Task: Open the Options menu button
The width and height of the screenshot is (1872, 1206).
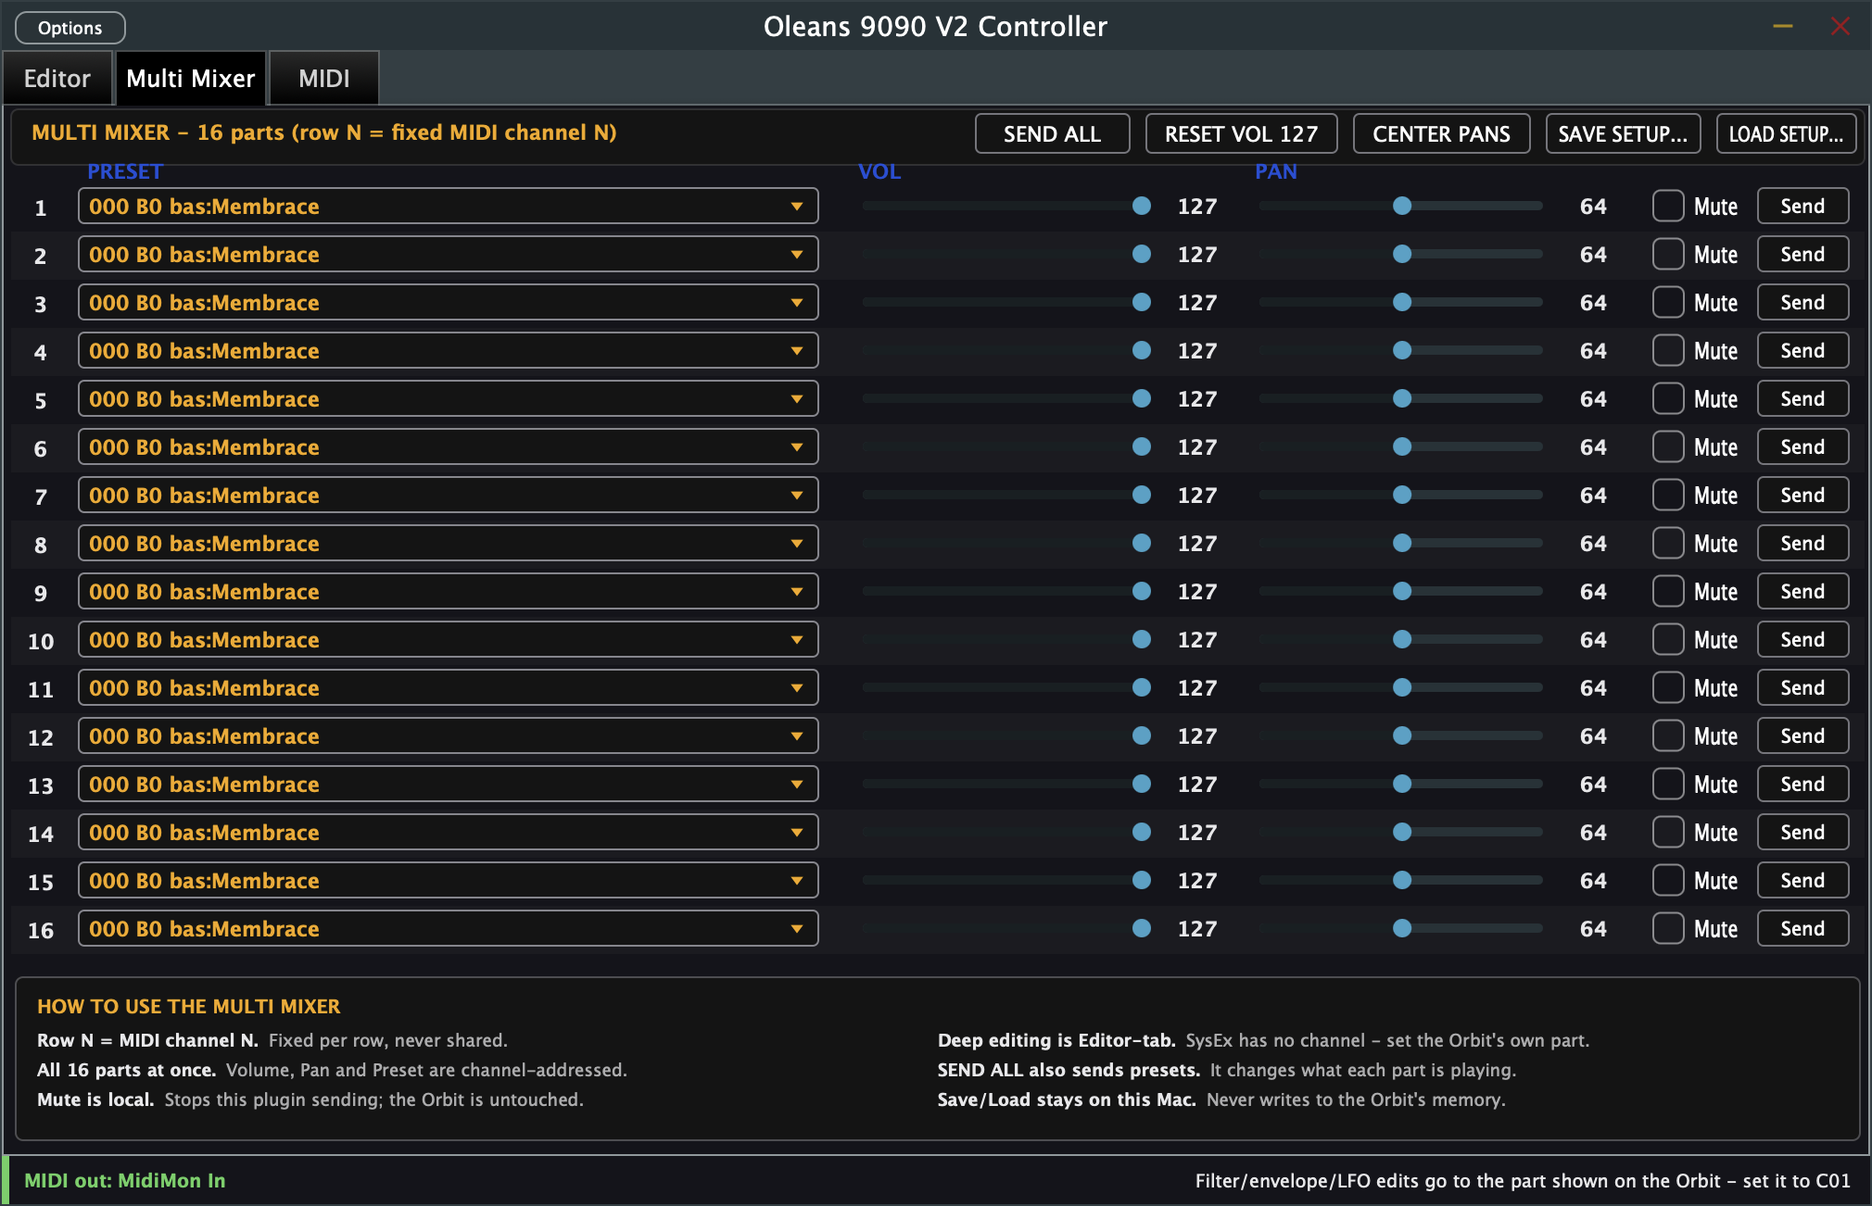Action: point(70,28)
